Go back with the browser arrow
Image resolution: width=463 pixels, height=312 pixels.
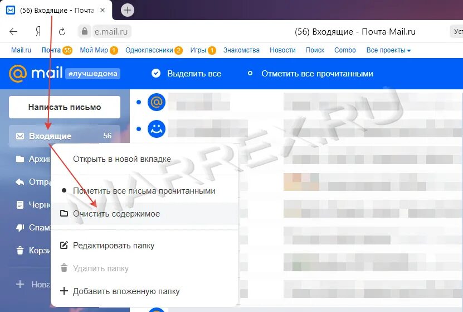[13, 31]
